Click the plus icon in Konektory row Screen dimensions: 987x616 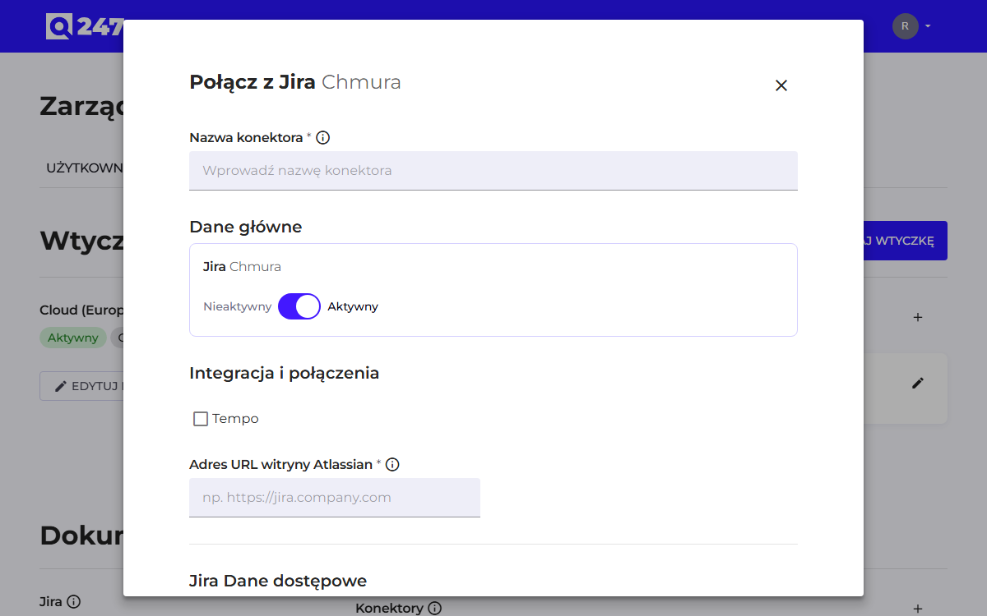[x=918, y=609]
